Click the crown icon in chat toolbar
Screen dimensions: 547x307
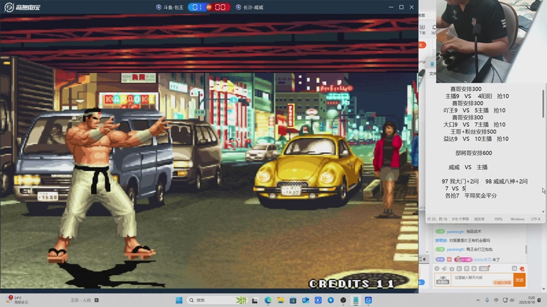point(452,268)
